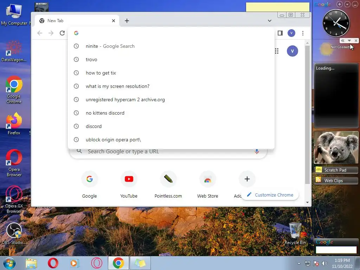
Task: Open the Google apps grid
Action: click(277, 51)
